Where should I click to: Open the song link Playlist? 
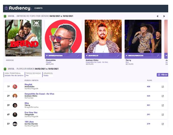(x=28, y=84)
